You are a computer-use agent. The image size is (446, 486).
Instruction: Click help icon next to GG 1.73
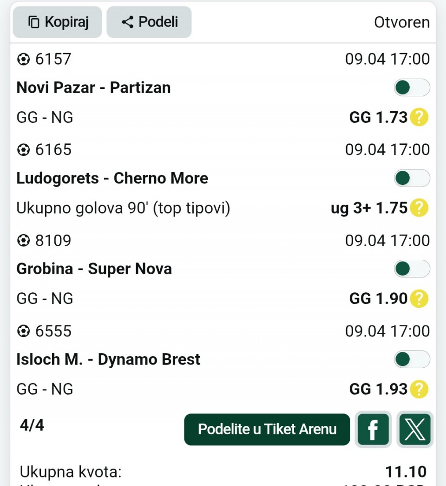click(x=419, y=118)
